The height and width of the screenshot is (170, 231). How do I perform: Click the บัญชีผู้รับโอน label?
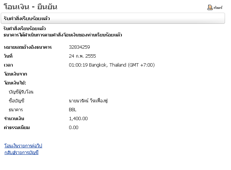tap(24, 92)
